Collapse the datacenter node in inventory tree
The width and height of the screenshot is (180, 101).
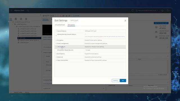(13, 24)
